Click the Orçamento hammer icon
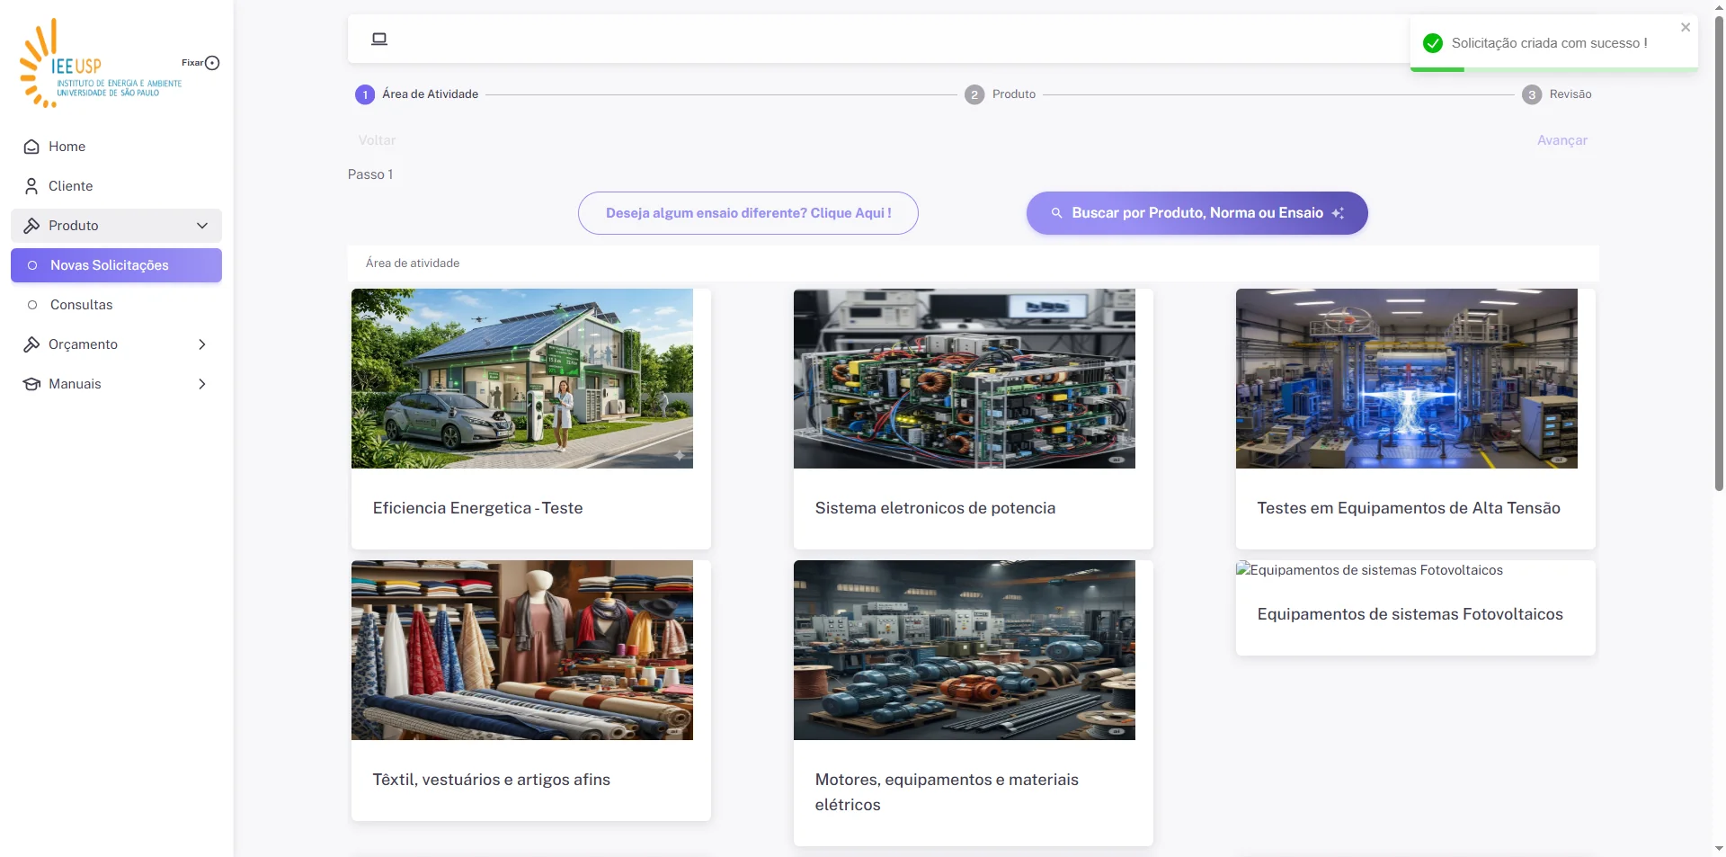The height and width of the screenshot is (857, 1726). pos(31,344)
